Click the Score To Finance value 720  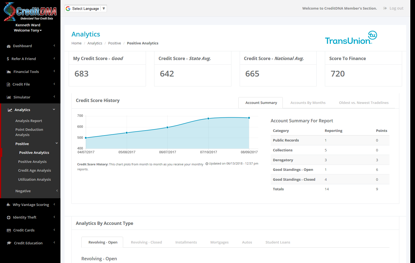click(x=337, y=74)
